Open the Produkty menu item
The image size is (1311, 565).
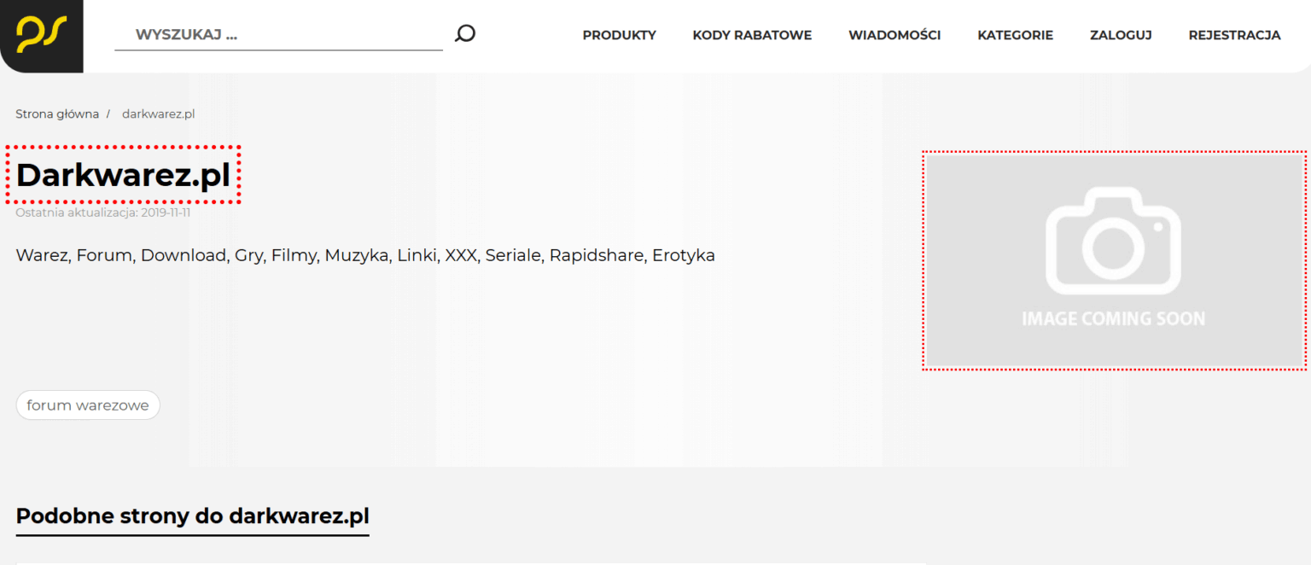(620, 35)
